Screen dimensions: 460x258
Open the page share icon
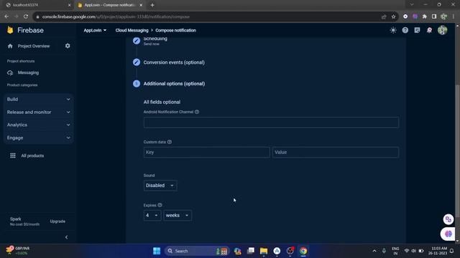(384, 16)
